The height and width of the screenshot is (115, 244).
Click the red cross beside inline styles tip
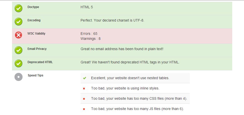[84, 88]
